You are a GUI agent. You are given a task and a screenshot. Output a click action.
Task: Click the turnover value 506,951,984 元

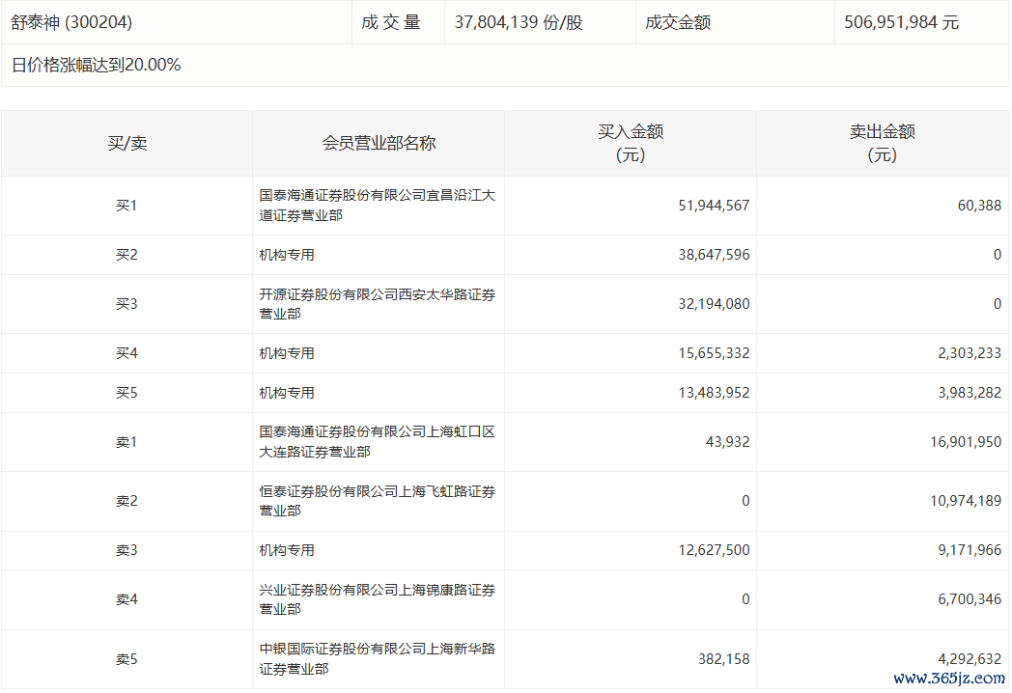(x=901, y=22)
